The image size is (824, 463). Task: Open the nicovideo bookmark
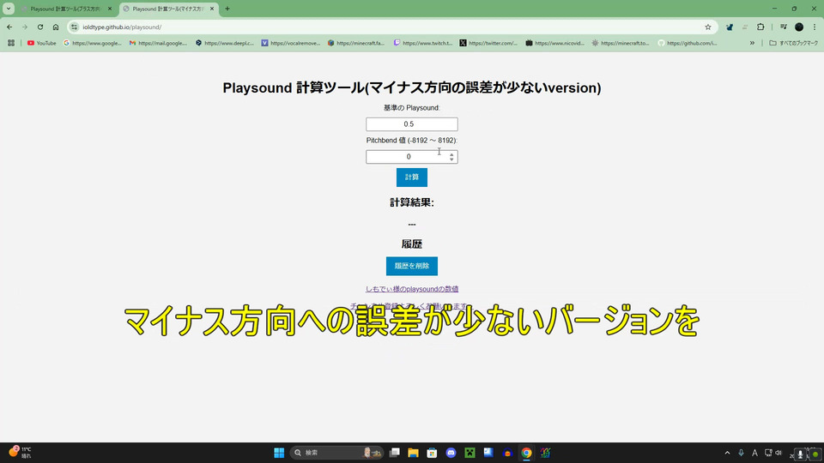pyautogui.click(x=555, y=43)
